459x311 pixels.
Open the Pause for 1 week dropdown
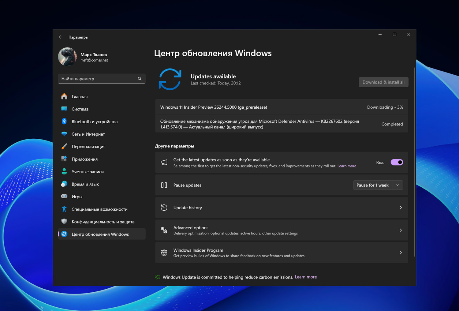[x=397, y=185]
